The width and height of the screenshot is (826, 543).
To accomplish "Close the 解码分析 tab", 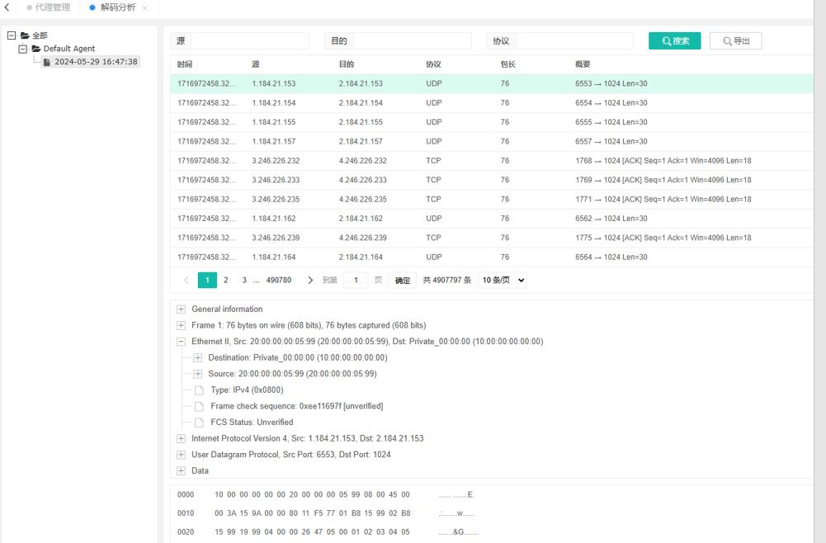I will (145, 8).
